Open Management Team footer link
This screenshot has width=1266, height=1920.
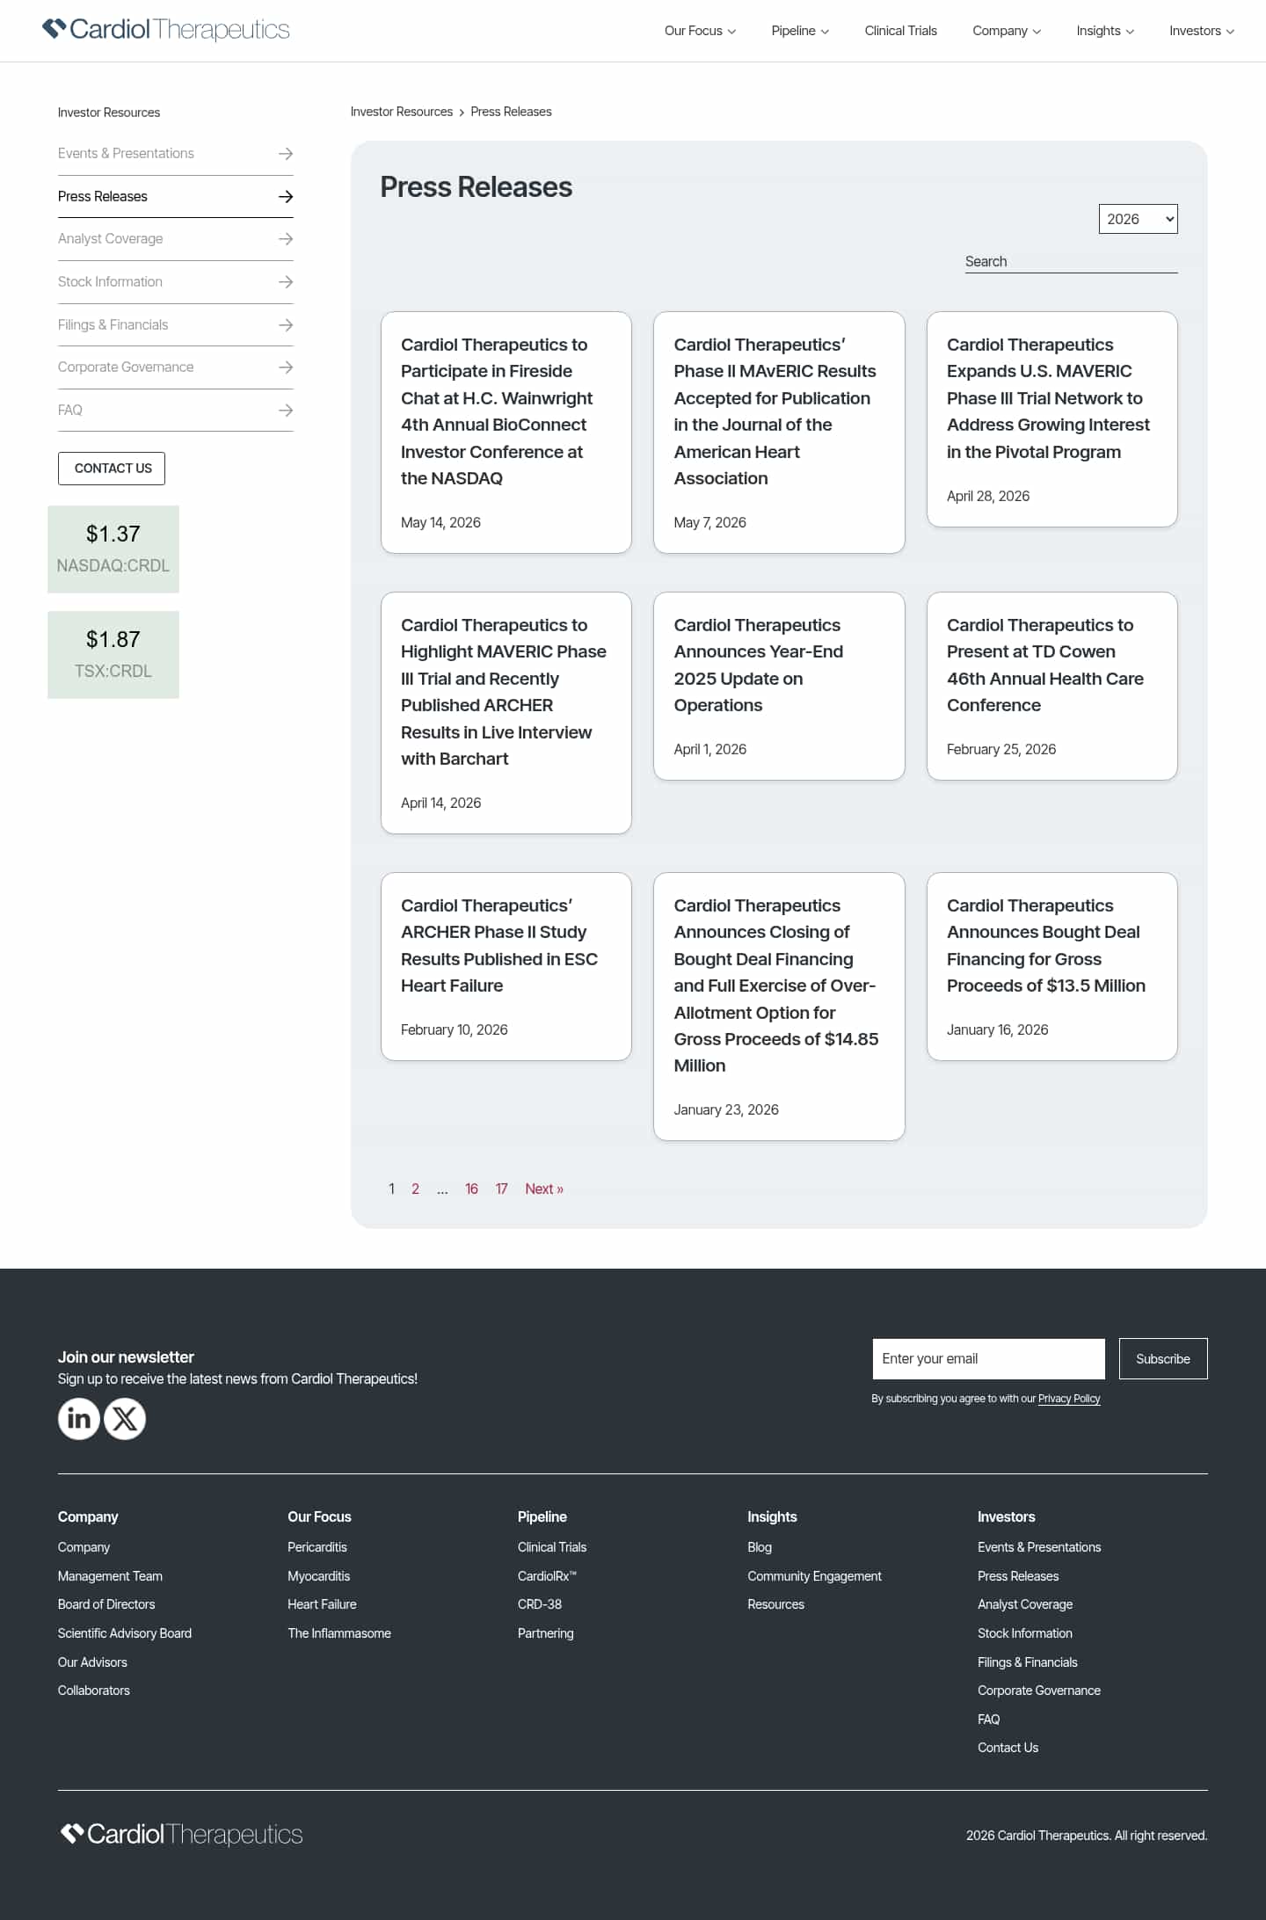110,1576
